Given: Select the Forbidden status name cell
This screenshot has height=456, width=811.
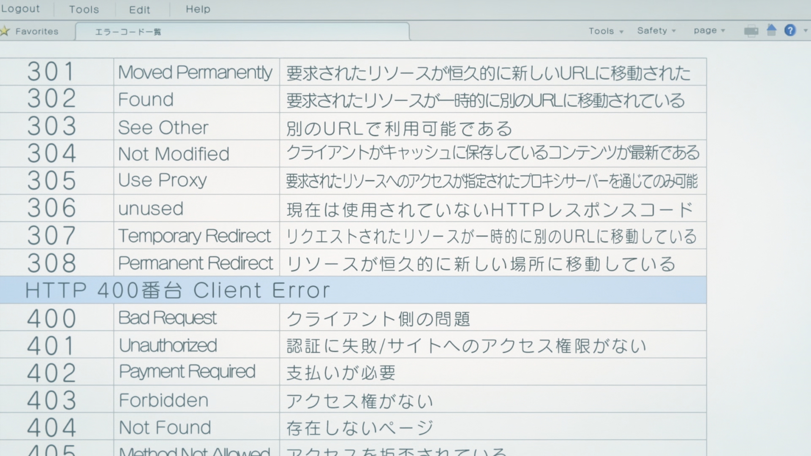Looking at the screenshot, I should [x=164, y=400].
